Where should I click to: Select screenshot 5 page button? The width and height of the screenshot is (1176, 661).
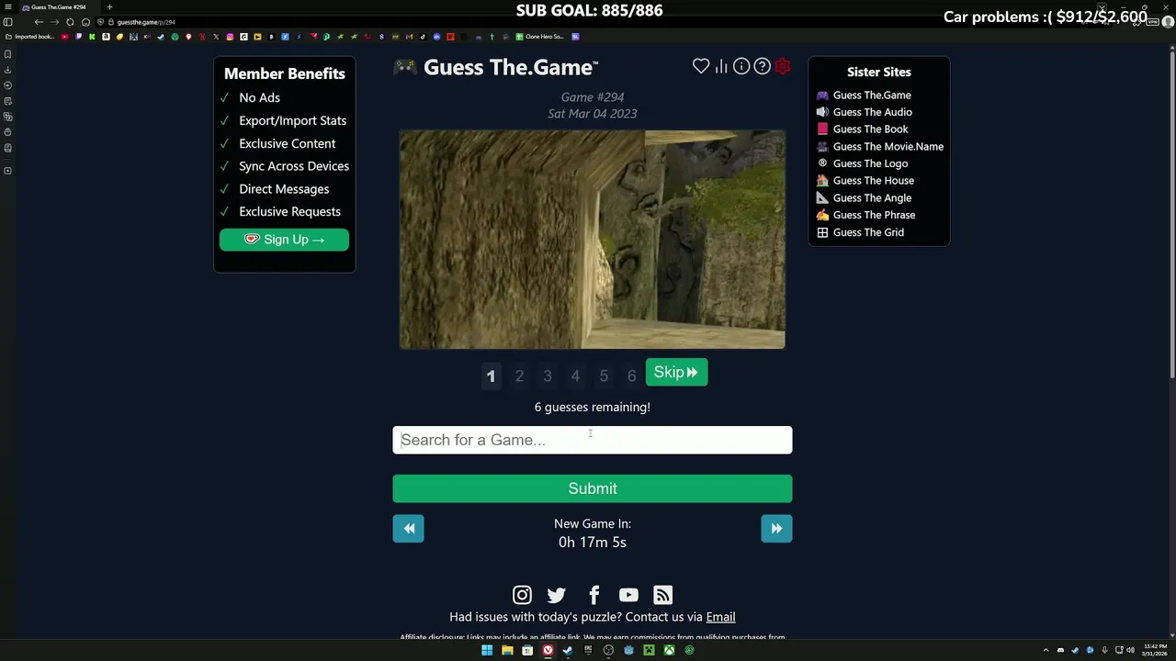[604, 376]
